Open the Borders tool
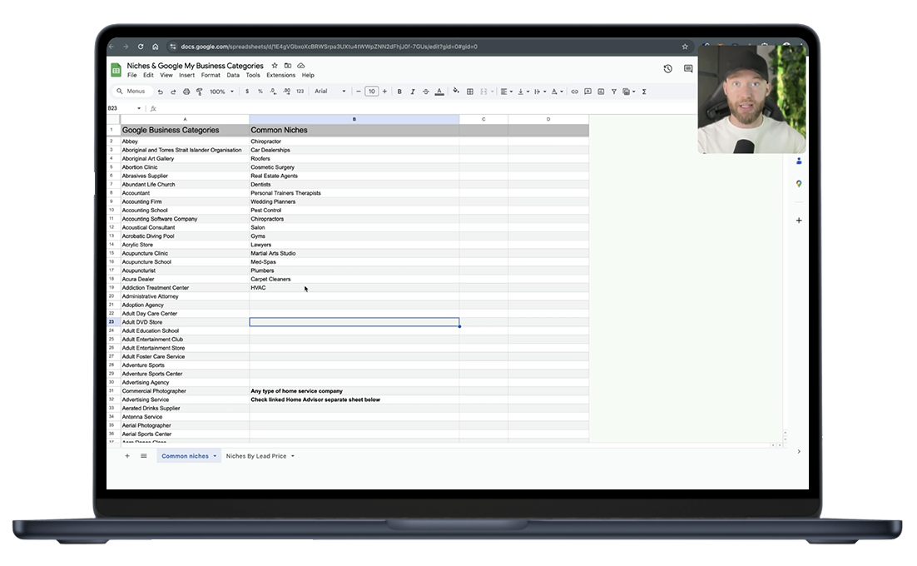The height and width of the screenshot is (566, 917). point(470,92)
